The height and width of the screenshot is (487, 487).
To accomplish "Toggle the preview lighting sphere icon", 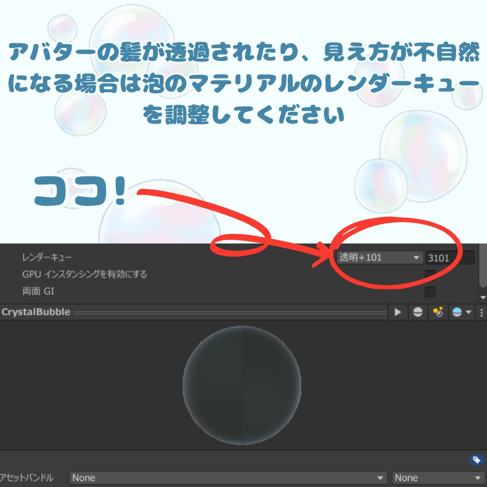I will pos(418,312).
